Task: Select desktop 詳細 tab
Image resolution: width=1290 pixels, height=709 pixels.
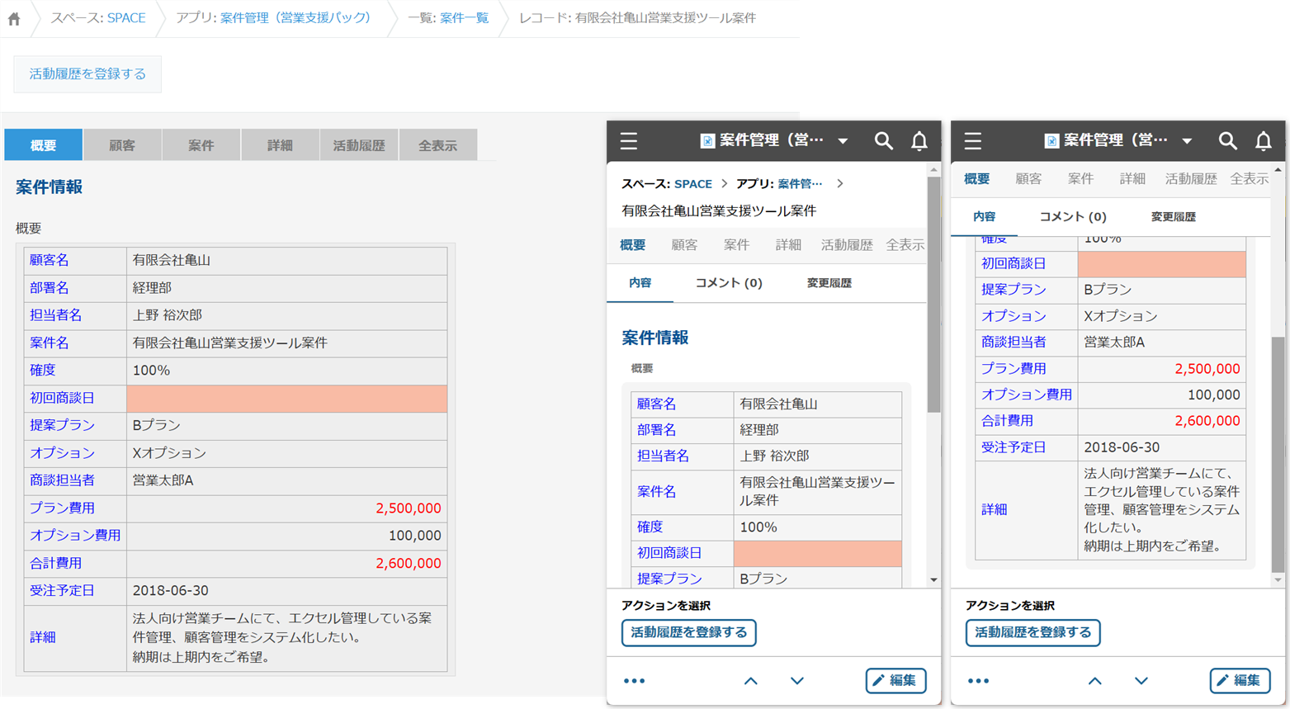Action: (x=280, y=145)
